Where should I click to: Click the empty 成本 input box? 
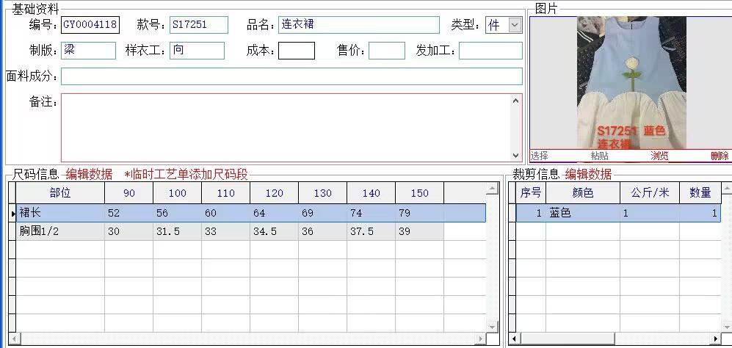pyautogui.click(x=297, y=51)
